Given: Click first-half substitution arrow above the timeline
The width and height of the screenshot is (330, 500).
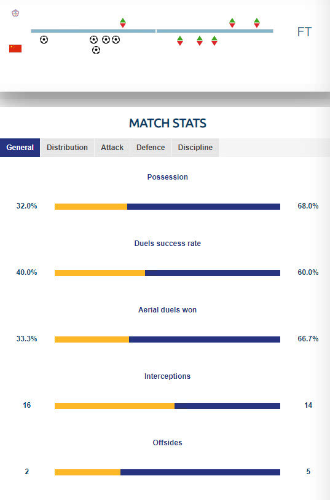Looking at the screenshot, I should [123, 23].
